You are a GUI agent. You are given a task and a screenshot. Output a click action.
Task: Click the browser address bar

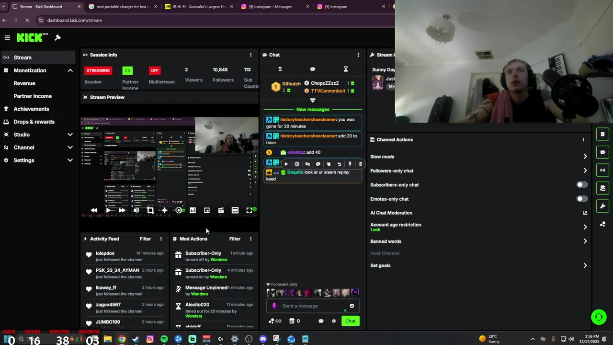tap(216, 20)
